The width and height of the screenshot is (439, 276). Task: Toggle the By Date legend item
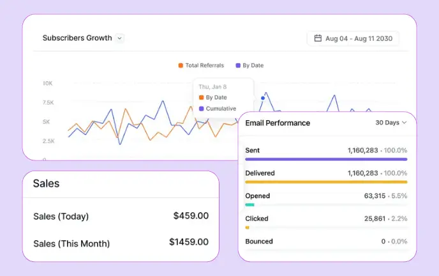pos(249,65)
